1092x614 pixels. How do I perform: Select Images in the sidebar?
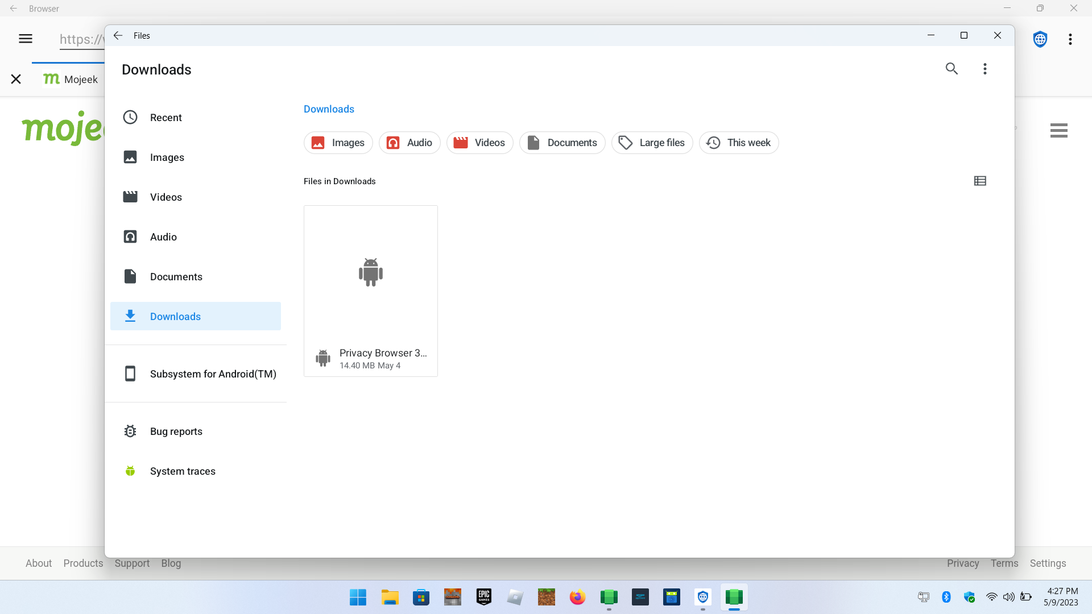(196, 157)
